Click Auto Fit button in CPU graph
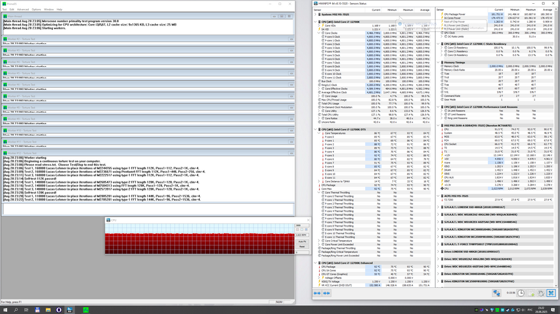This screenshot has height=314, width=560. 302,241
